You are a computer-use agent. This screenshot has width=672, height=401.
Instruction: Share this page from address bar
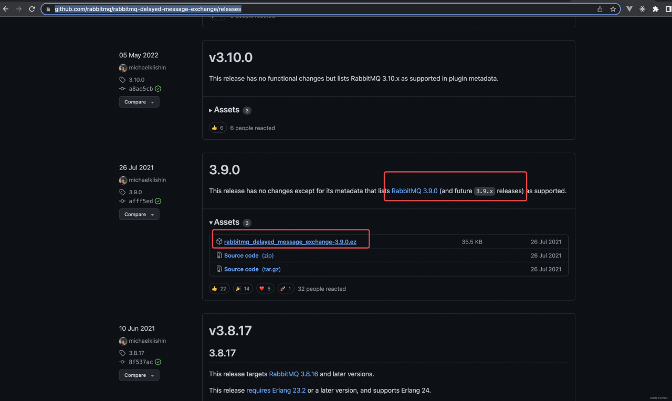click(x=600, y=9)
